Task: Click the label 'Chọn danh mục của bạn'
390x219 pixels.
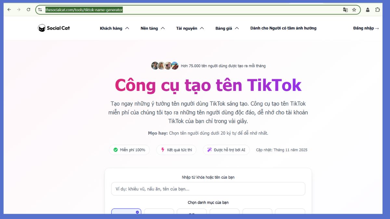Action: tap(208, 202)
